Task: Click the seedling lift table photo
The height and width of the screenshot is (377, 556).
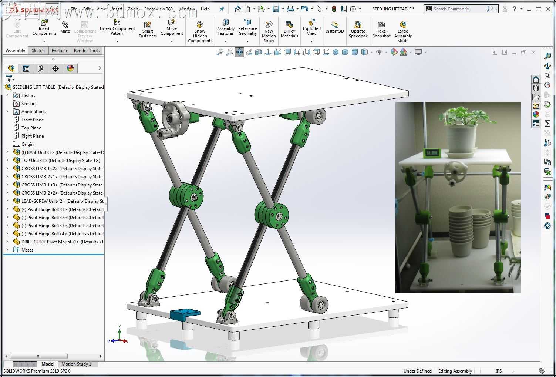Action: pyautogui.click(x=458, y=198)
